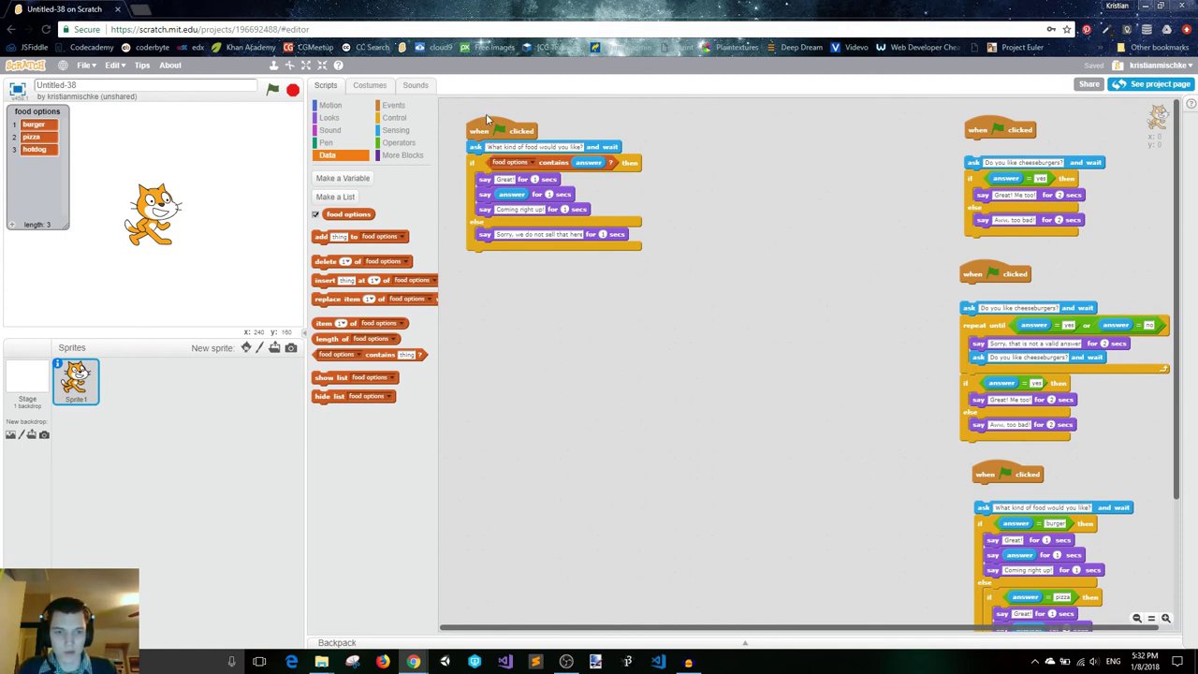
Task: Switch to the Costumes tab
Action: pos(369,85)
